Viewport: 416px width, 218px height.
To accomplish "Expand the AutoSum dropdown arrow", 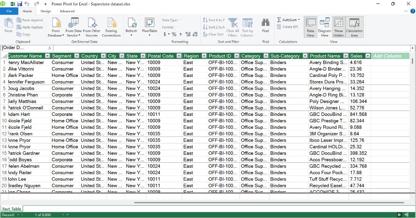I will coord(299,20).
